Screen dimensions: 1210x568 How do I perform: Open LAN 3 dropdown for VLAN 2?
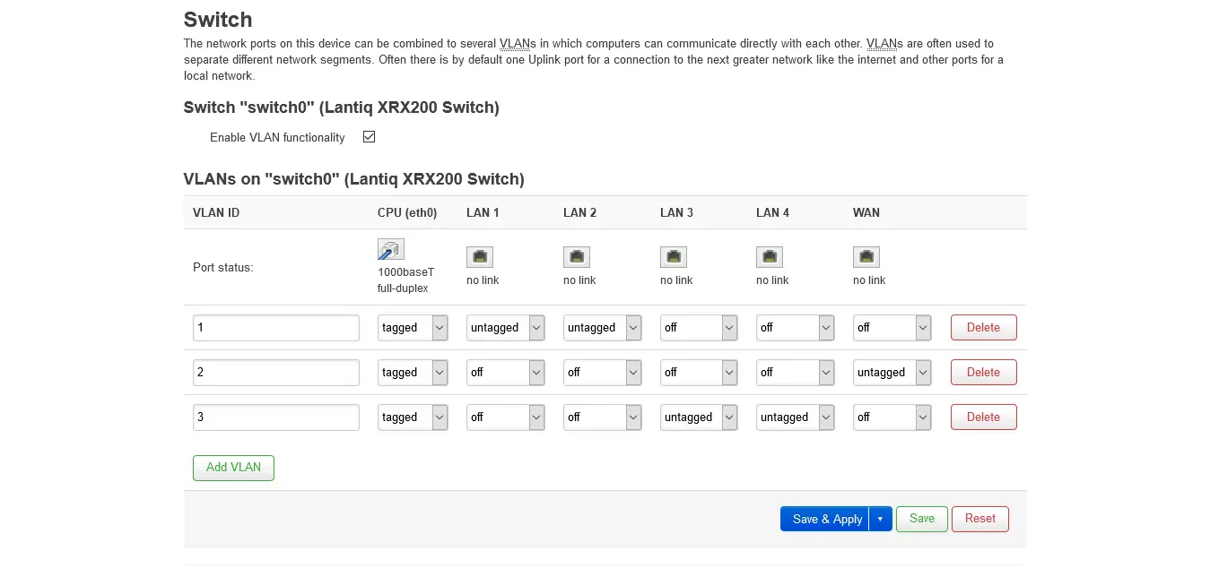pos(699,373)
